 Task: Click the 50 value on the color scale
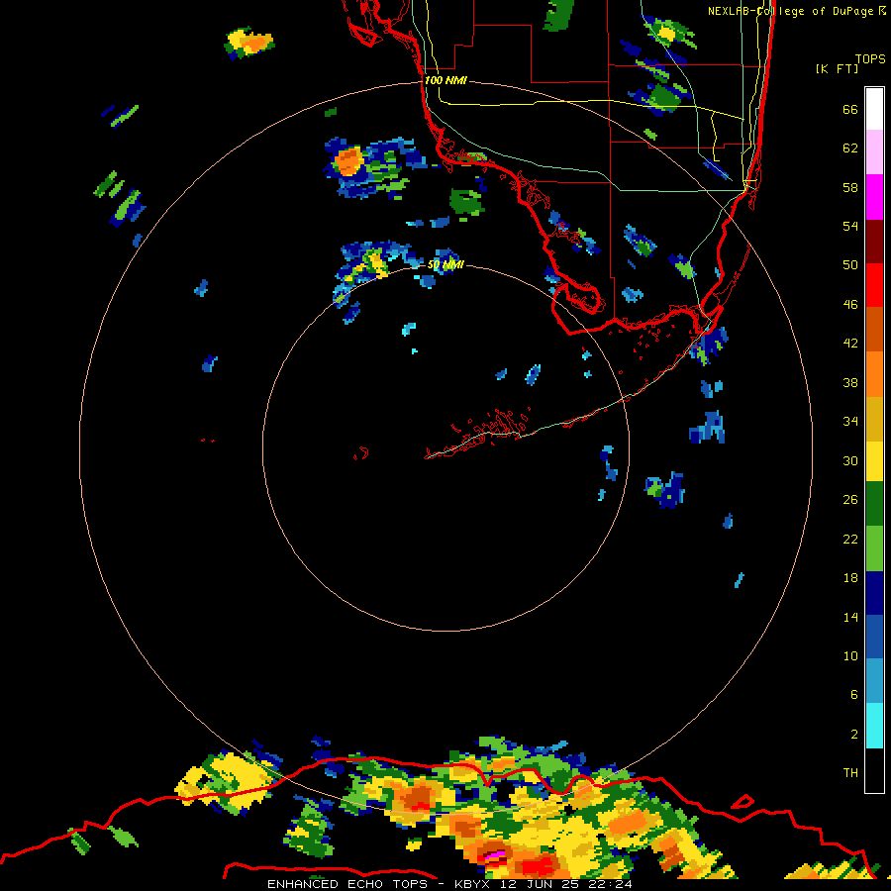click(850, 265)
